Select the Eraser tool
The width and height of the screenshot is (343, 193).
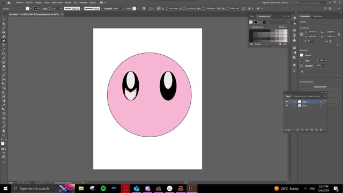coord(4,66)
